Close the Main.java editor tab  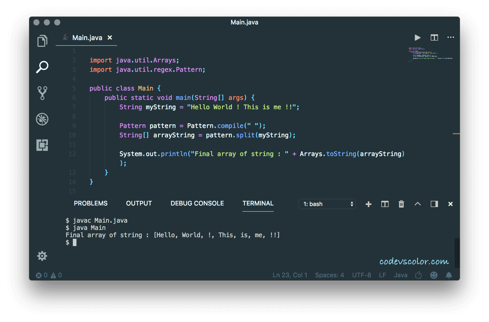pyautogui.click(x=110, y=38)
